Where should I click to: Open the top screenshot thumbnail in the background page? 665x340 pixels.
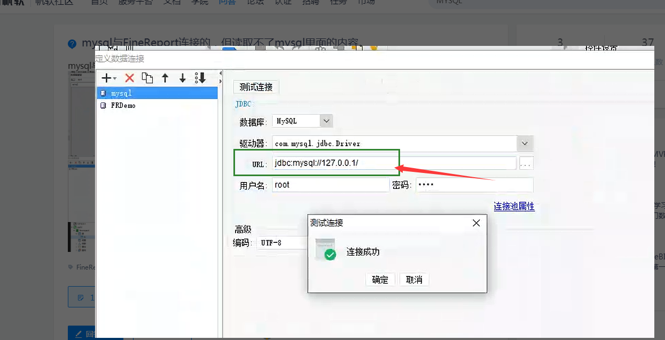tap(81, 113)
